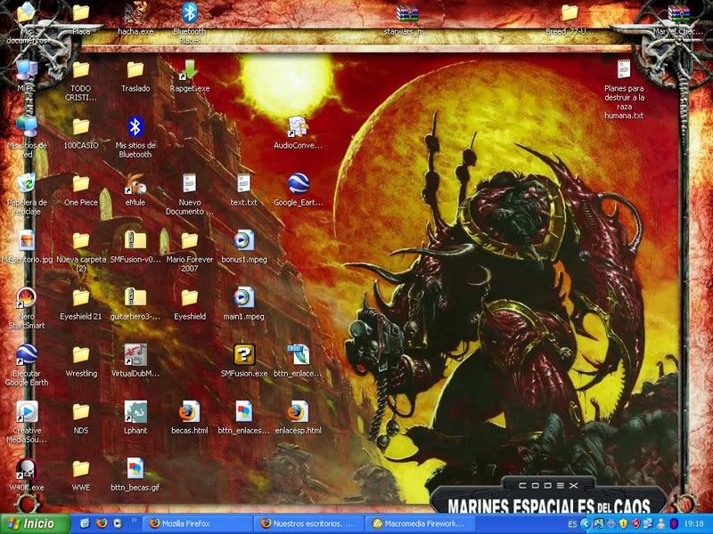
Task: Click the system tray clock
Action: pyautogui.click(x=693, y=524)
